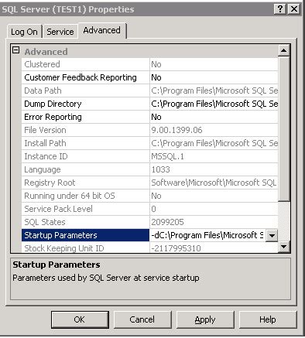Open Help for this dialog

268,319
